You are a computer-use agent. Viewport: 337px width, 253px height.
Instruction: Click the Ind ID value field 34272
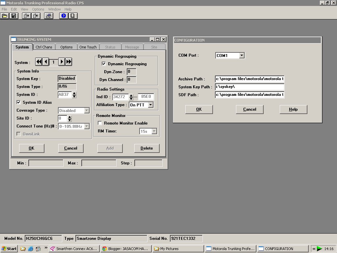coord(120,97)
